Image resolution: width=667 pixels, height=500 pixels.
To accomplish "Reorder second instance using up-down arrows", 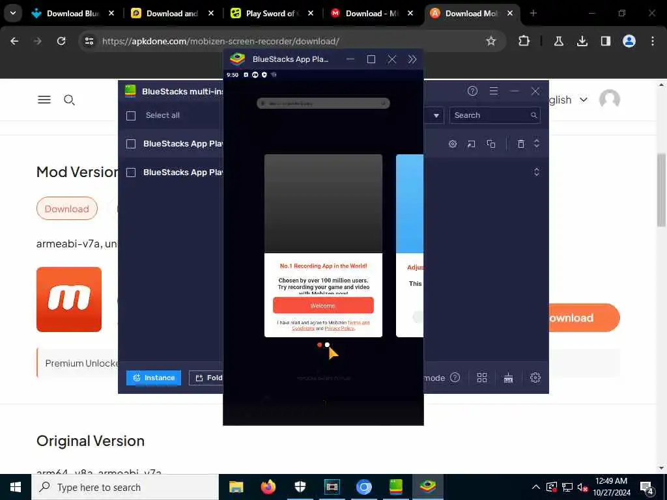I will (537, 172).
